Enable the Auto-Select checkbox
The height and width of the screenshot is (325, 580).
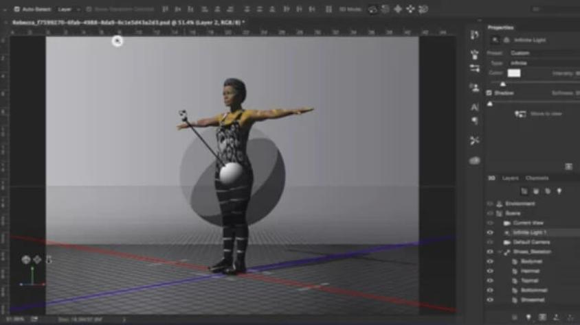(x=16, y=9)
